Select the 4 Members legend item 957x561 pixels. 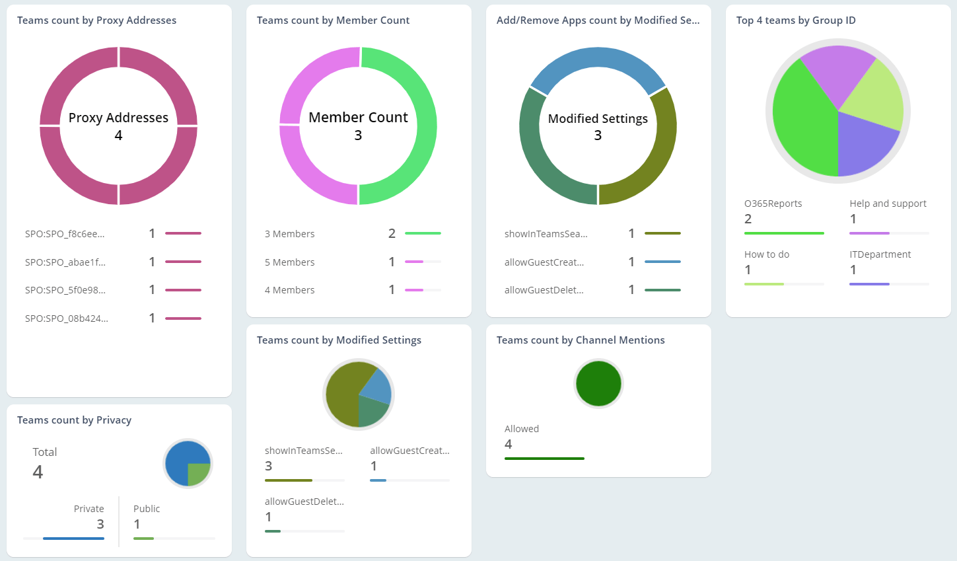[x=289, y=290]
